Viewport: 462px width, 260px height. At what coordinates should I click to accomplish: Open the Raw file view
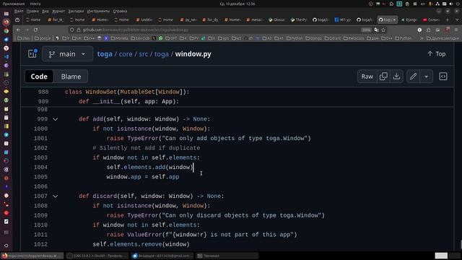pyautogui.click(x=367, y=77)
